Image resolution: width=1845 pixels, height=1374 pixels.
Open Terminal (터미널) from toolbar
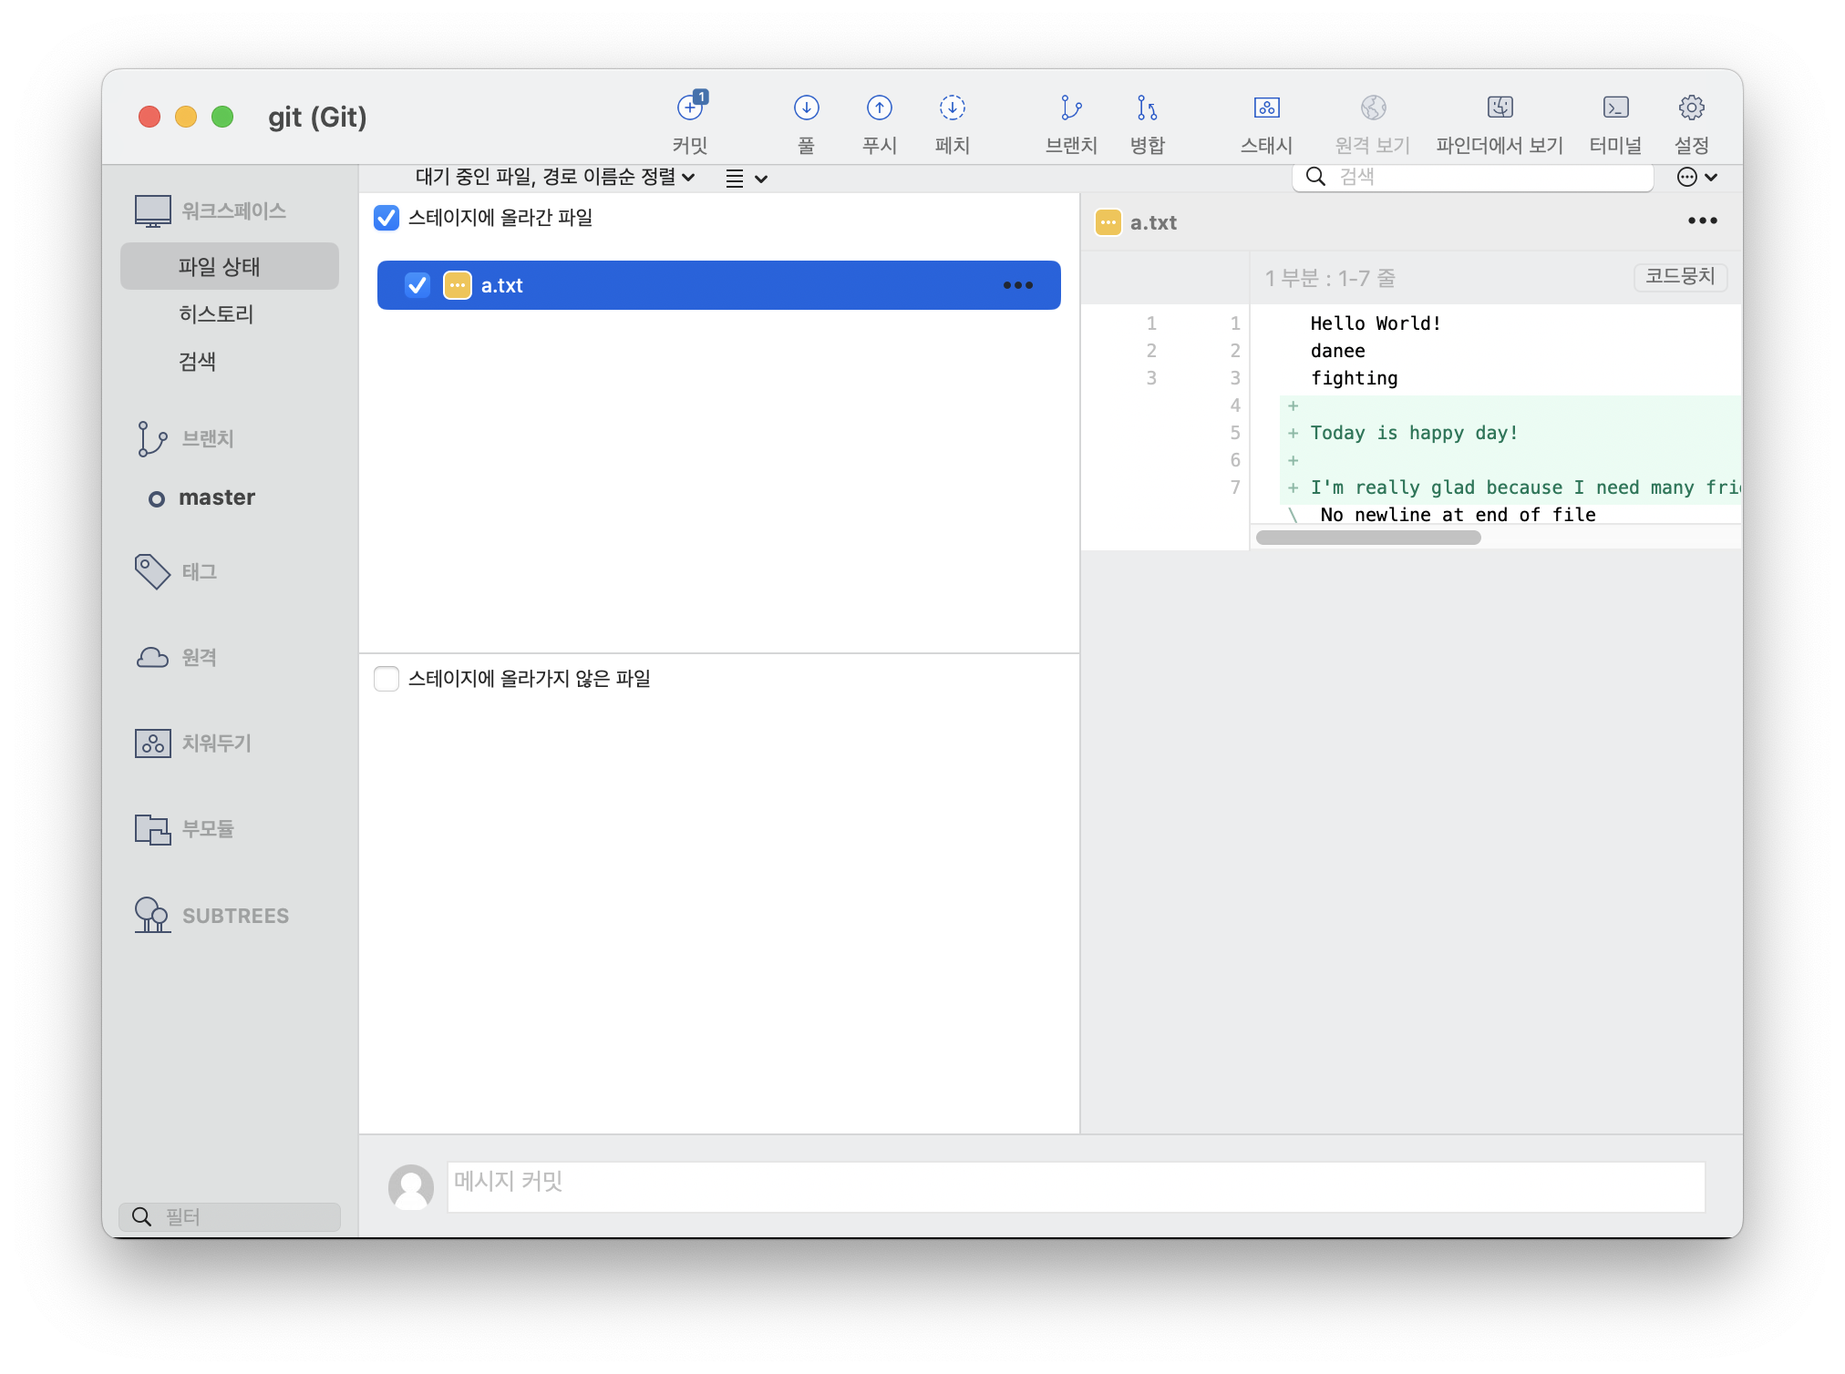1614,108
